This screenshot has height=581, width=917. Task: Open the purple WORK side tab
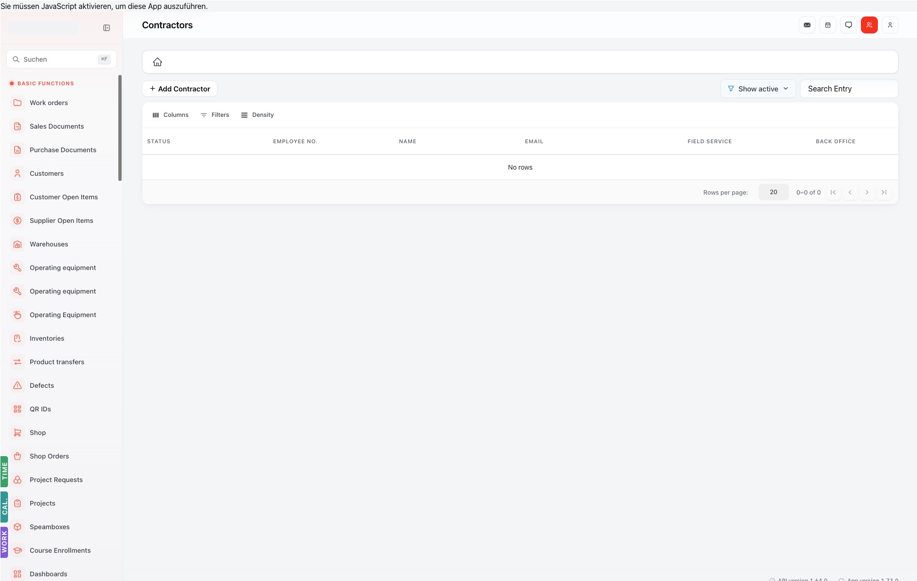pos(4,542)
